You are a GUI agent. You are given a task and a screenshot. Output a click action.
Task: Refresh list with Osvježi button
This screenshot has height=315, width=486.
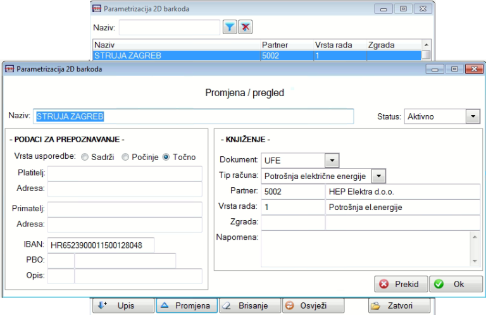point(313,306)
